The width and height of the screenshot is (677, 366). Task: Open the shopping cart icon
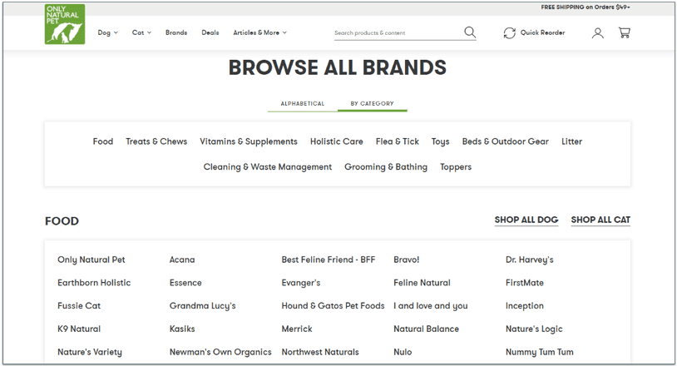pyautogui.click(x=625, y=32)
